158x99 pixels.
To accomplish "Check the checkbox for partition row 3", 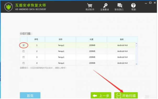I will [24, 57].
